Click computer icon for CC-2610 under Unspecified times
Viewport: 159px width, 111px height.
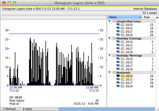pos(118,24)
